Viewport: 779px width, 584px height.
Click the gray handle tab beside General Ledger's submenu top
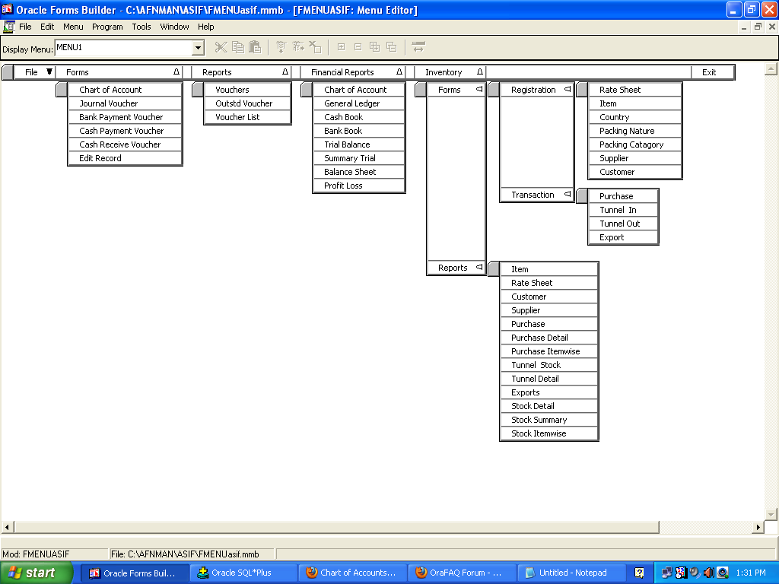[x=307, y=90]
